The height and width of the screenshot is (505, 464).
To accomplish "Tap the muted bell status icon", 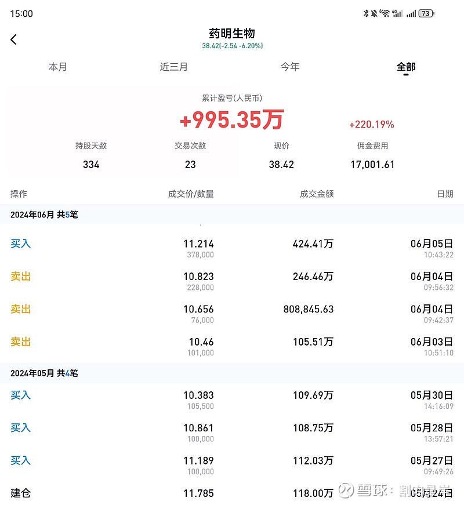I will [374, 13].
